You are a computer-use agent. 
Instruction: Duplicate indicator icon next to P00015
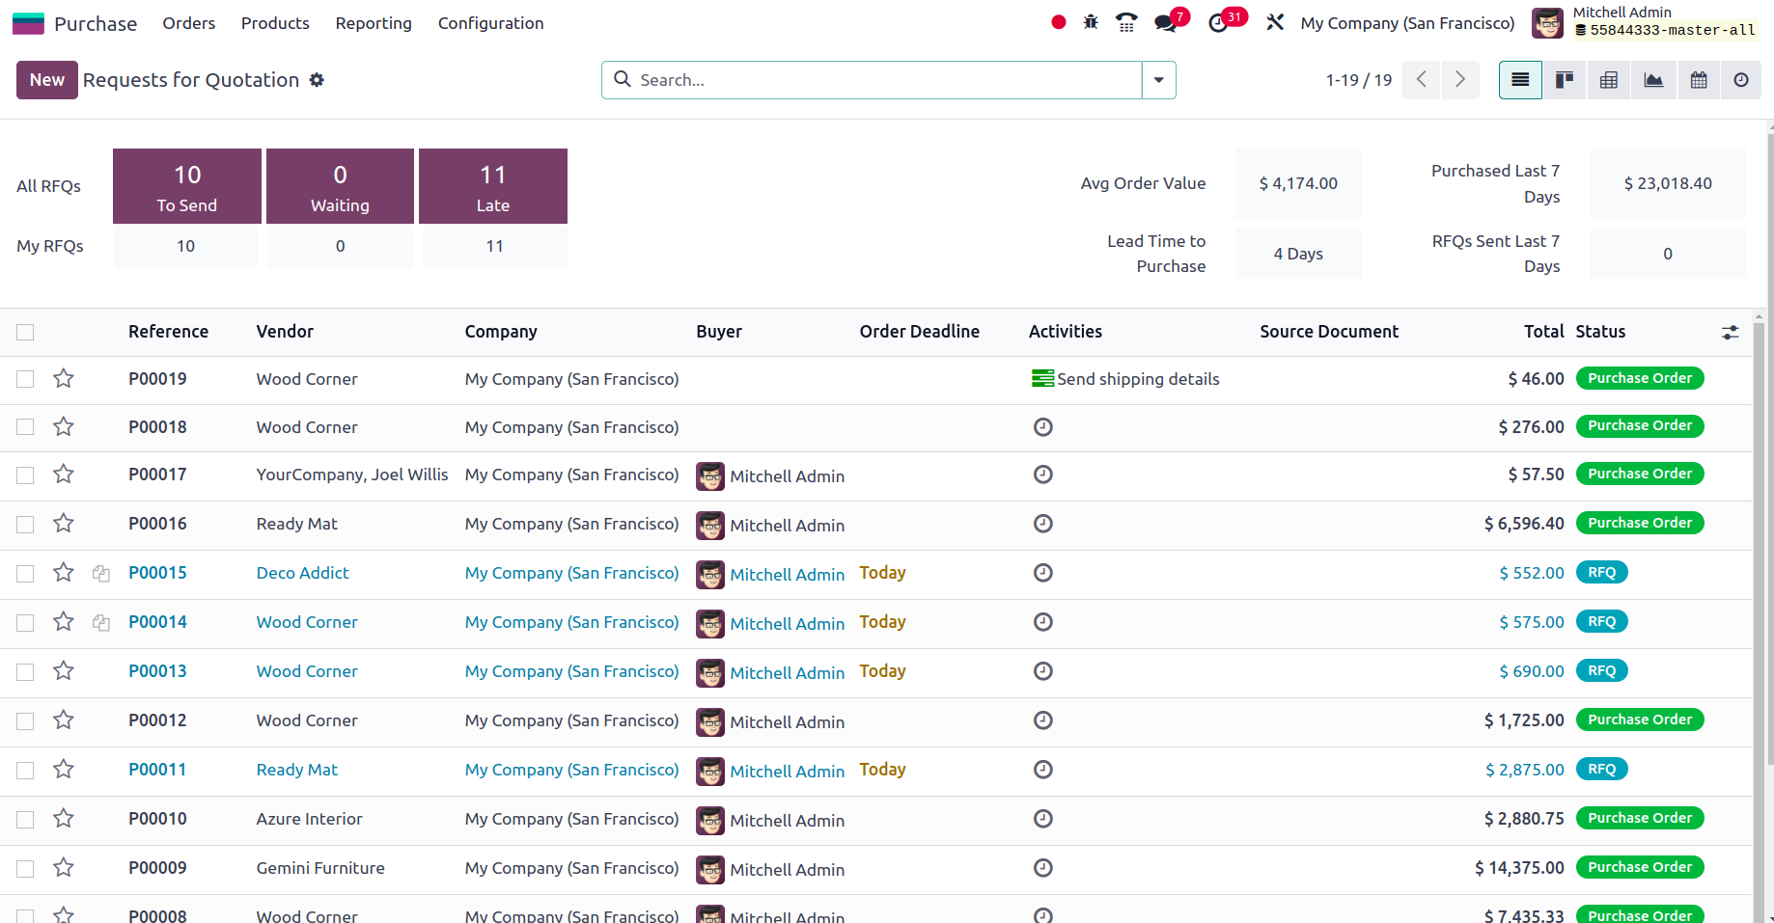[x=100, y=573]
